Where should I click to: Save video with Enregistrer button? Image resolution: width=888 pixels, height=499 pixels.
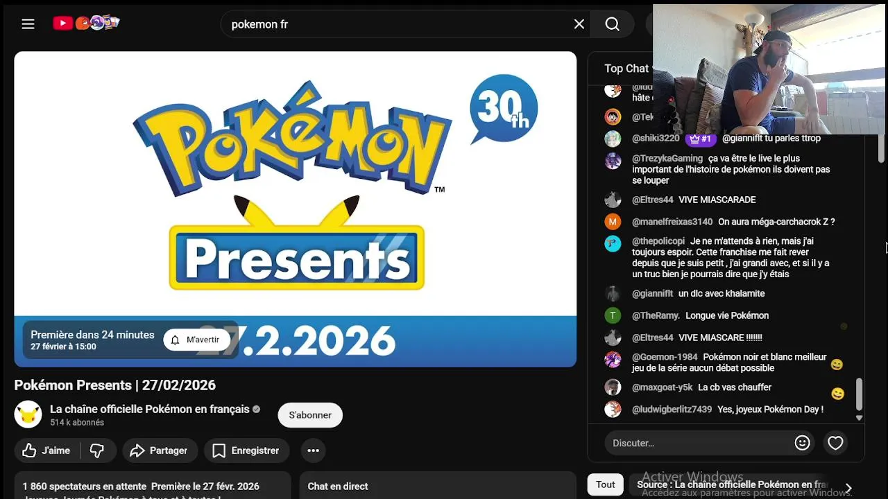point(246,450)
